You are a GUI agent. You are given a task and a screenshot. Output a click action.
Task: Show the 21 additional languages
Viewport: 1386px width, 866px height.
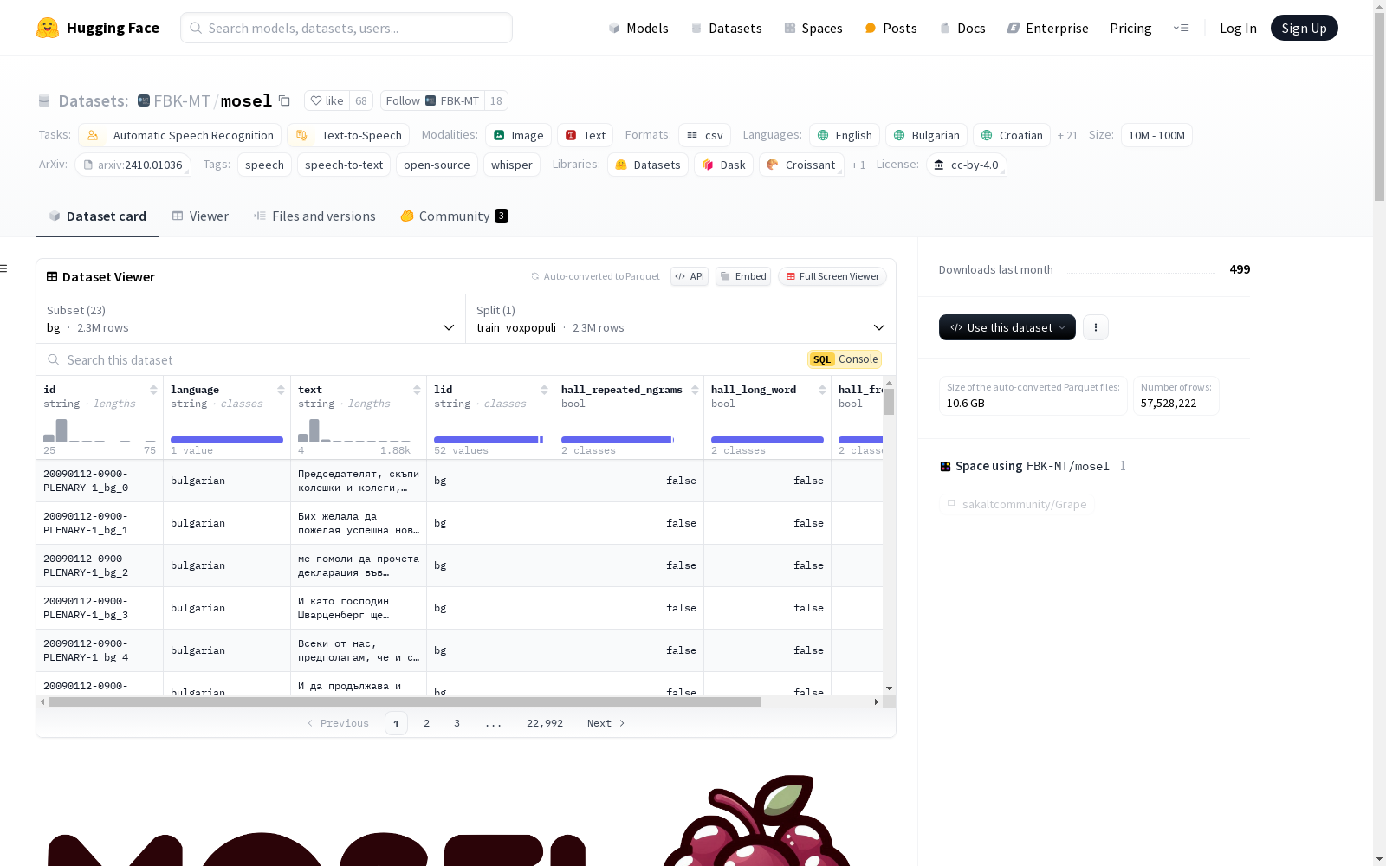click(1067, 135)
